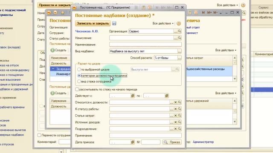This screenshot has height=153, width=273.
Task: Open Организация selection ellipsis button
Action: coord(175,31)
